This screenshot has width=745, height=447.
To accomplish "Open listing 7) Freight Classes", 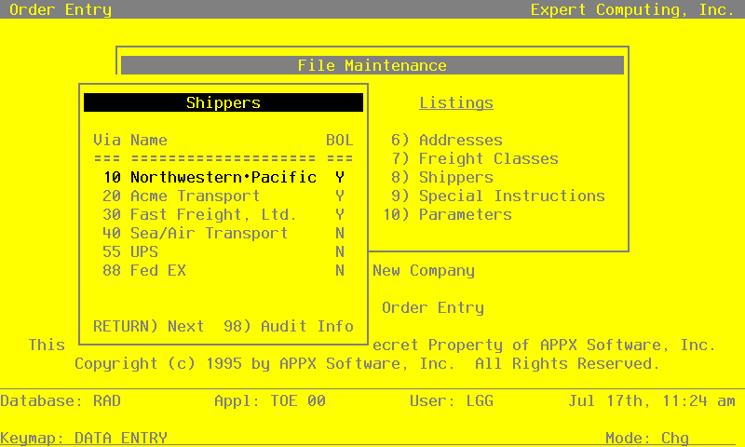I will (x=475, y=158).
